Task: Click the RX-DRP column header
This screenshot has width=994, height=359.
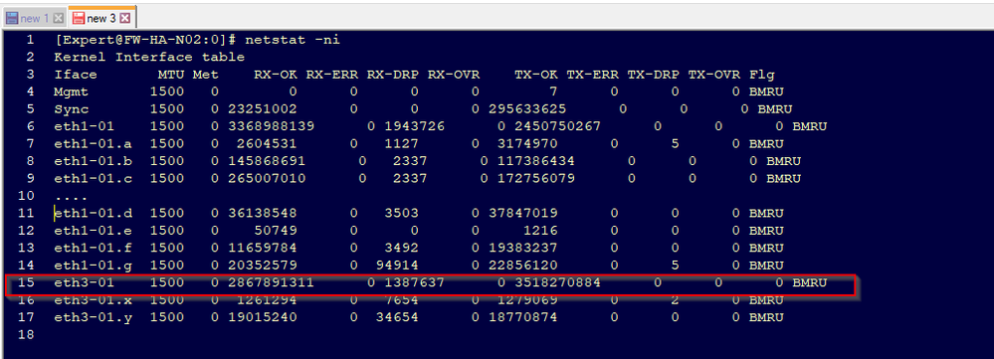Action: 392,74
